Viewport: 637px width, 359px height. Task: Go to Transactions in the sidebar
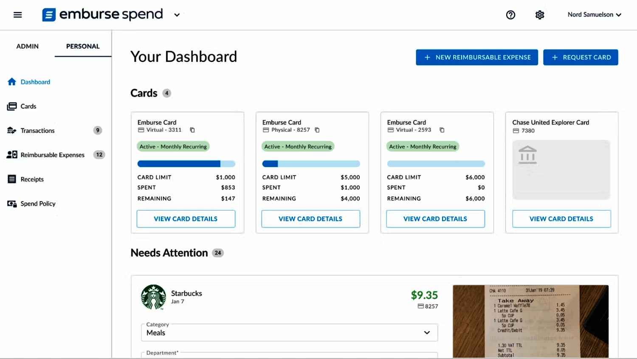click(x=37, y=131)
